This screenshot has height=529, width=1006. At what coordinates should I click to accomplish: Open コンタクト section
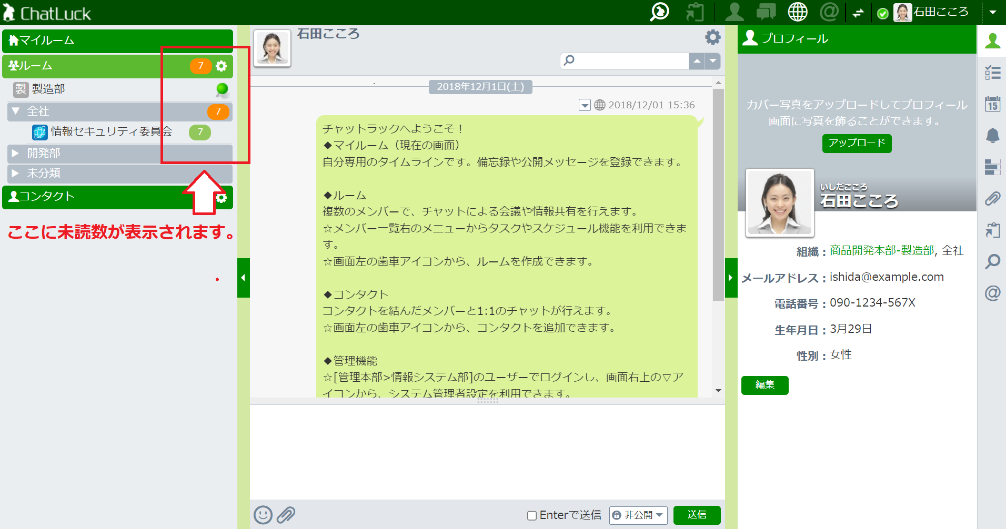[117, 197]
